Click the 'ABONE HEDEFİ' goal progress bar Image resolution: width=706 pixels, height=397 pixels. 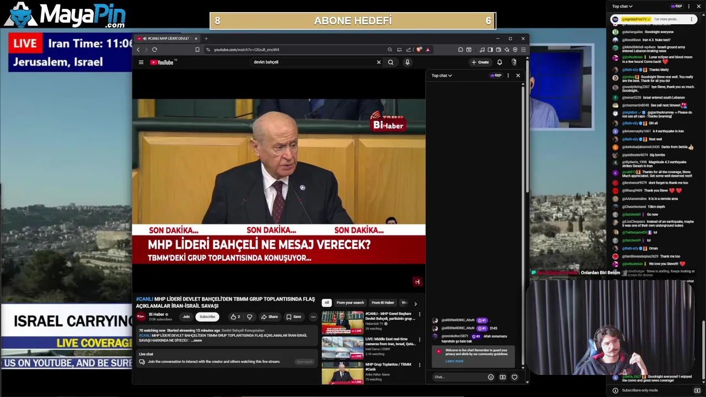[353, 21]
